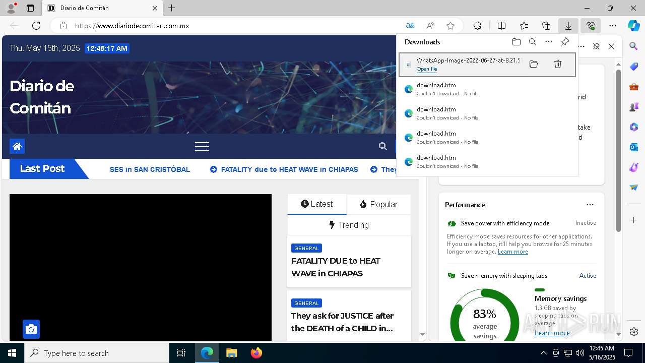The width and height of the screenshot is (645, 363).
Task: Click the translate page icon
Action: pos(410,26)
